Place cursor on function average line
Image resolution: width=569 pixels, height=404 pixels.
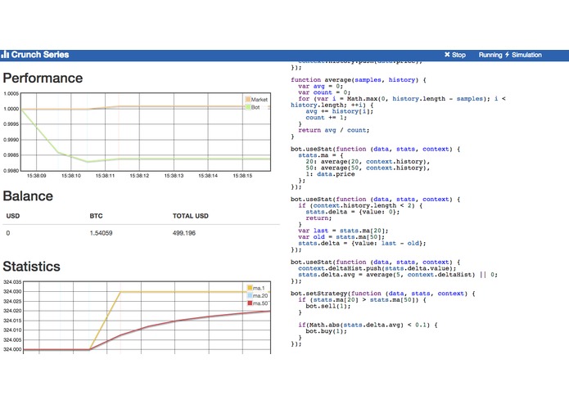[x=358, y=79]
